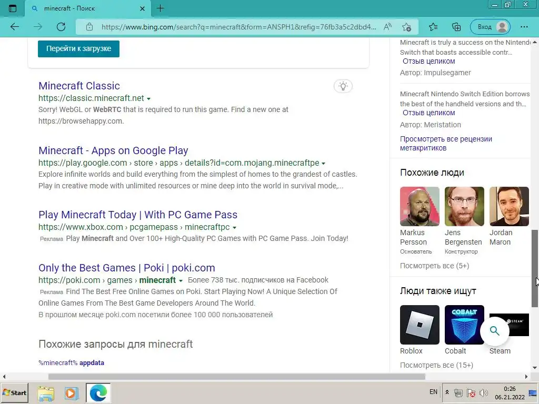Viewport: 539px width, 404px height.
Task: Click the Action Center flag tray icon
Action: click(x=471, y=392)
